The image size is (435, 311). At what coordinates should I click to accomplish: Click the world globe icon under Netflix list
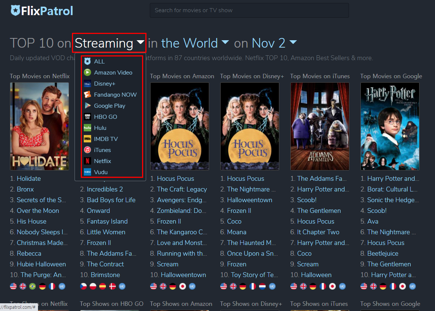[62, 286]
